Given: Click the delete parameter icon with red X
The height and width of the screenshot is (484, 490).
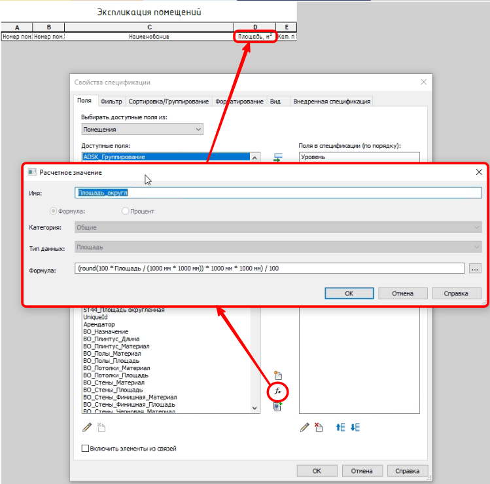Looking at the screenshot, I should [319, 428].
